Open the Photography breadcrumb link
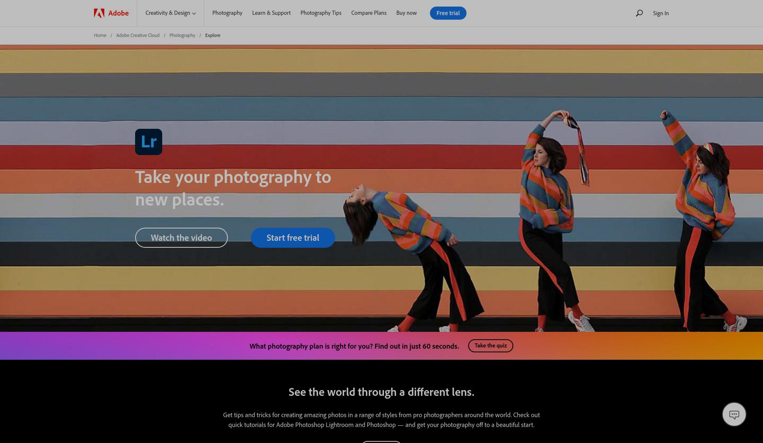The height and width of the screenshot is (443, 763). pos(182,35)
